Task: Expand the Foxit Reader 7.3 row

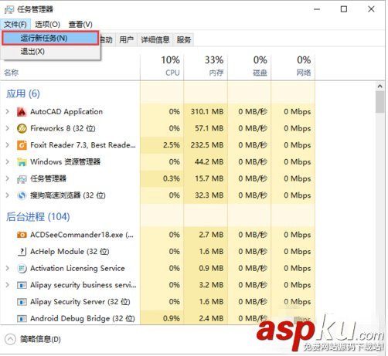Action: tap(8, 145)
